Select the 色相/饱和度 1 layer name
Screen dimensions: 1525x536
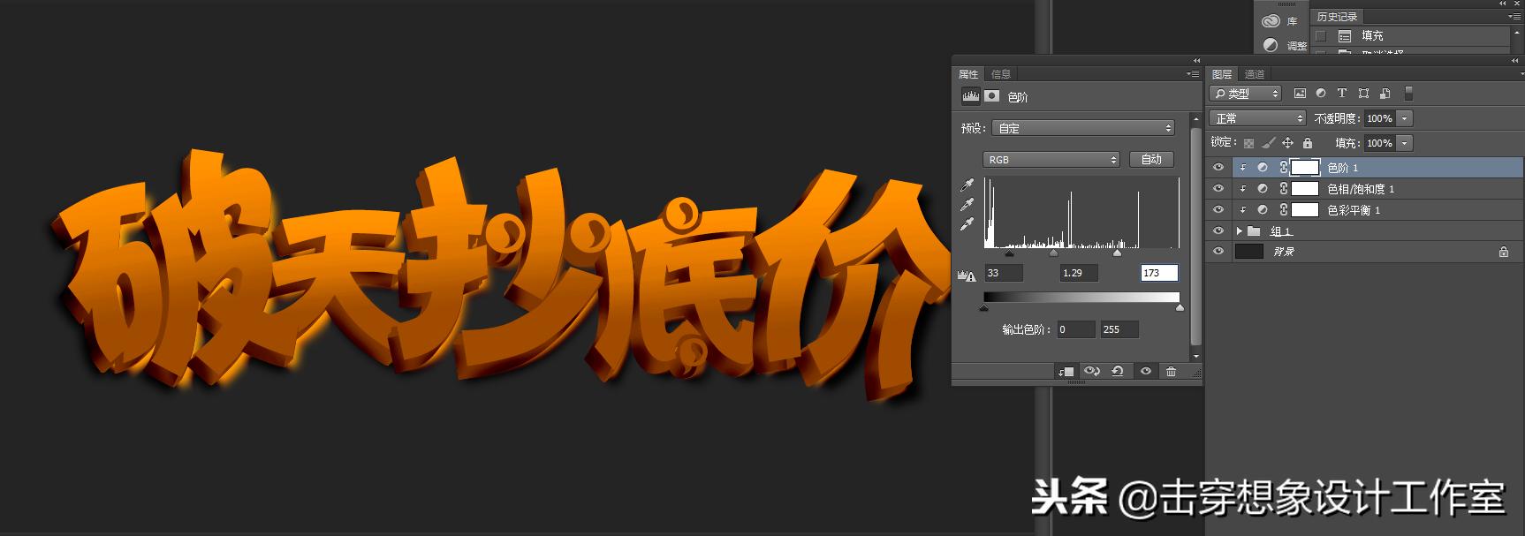click(1361, 189)
